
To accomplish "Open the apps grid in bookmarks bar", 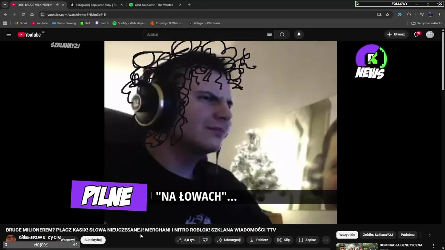I will point(5,23).
